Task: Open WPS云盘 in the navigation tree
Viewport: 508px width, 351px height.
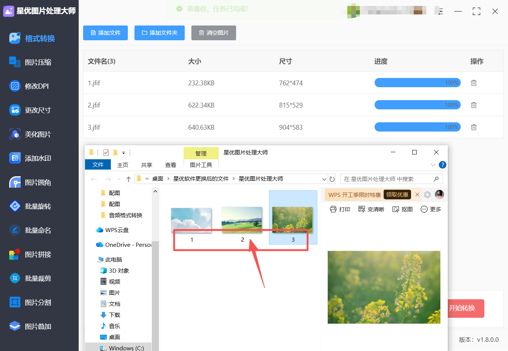Action: tap(113, 230)
